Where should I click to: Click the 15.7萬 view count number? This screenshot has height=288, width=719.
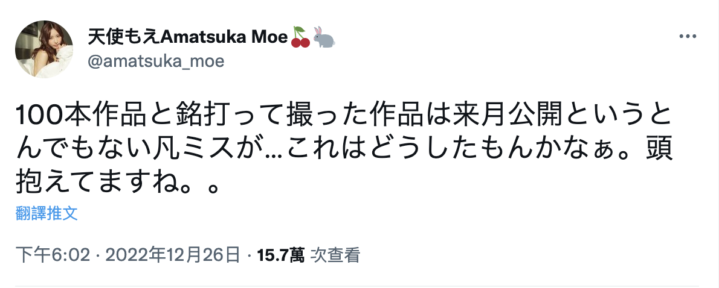click(280, 255)
